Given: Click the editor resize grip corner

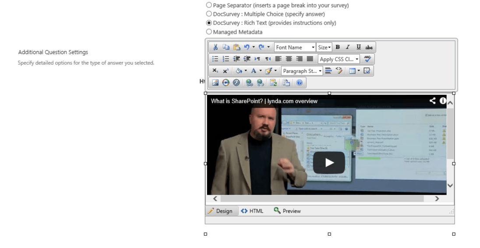Looking at the screenshot, I should (x=452, y=211).
